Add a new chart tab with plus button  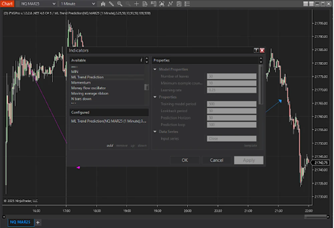point(38,222)
